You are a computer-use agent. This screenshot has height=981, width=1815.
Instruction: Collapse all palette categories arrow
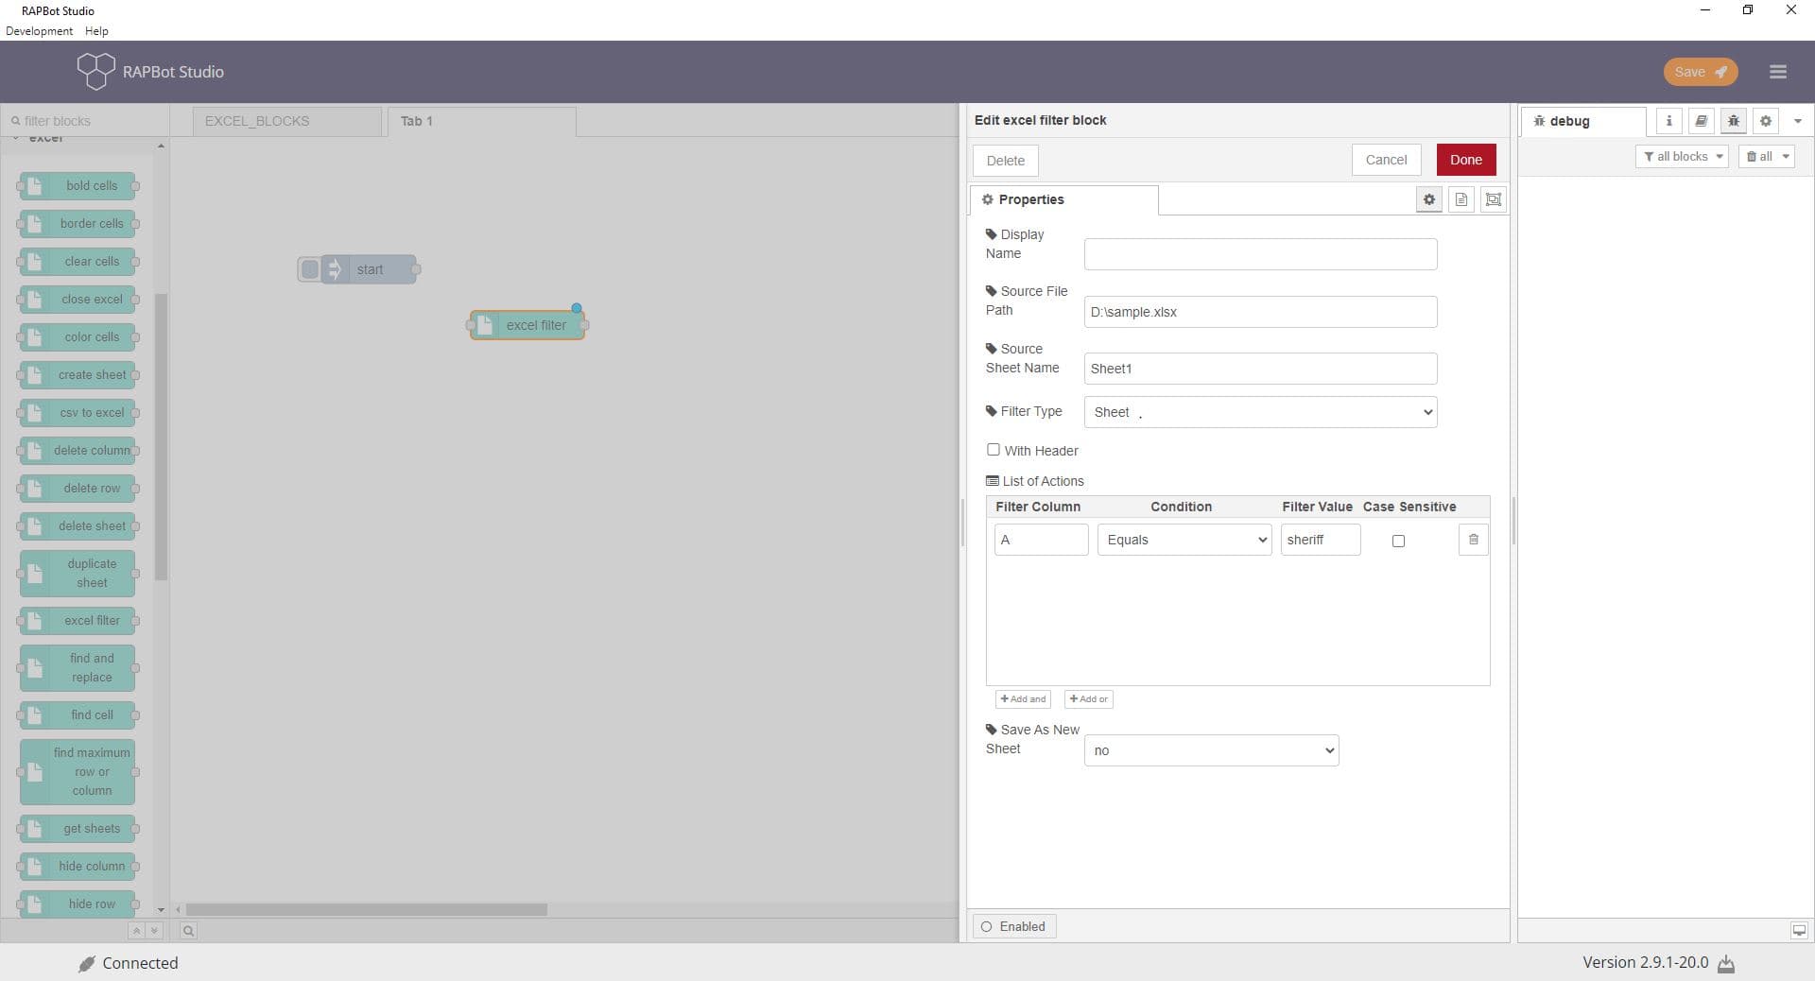136,931
